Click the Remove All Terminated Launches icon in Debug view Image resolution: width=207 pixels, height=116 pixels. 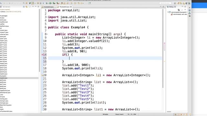pos(179,10)
